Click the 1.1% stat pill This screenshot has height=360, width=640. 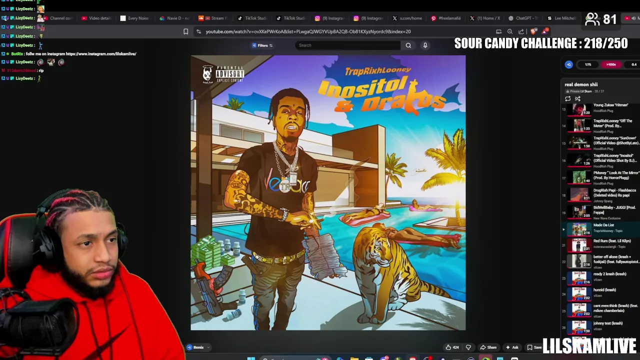point(588,64)
